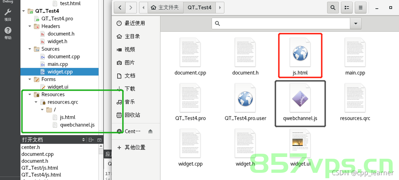Screen dimensions: 399x180
Task: Split the Open Documents pane
Action: click(91, 140)
